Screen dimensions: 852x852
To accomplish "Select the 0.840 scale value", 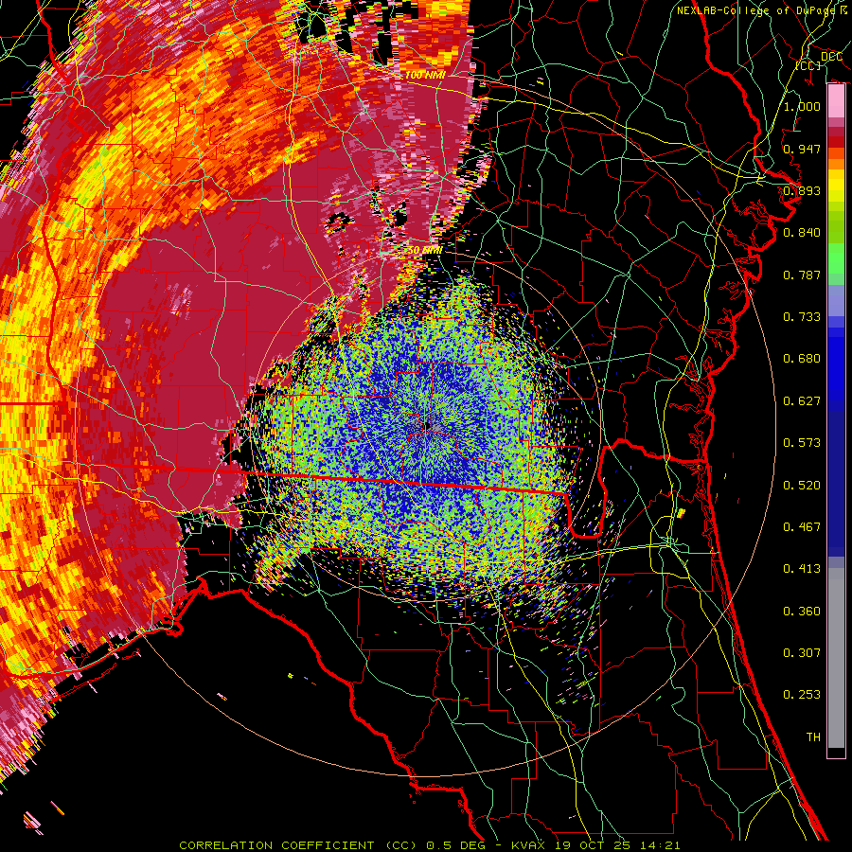I will pyautogui.click(x=802, y=233).
